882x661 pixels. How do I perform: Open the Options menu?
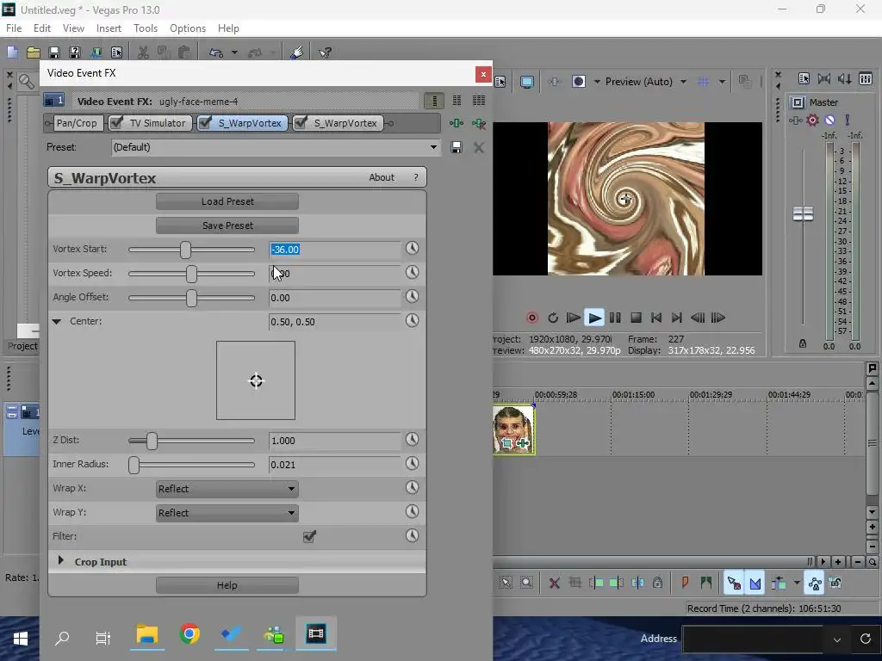[x=187, y=28]
